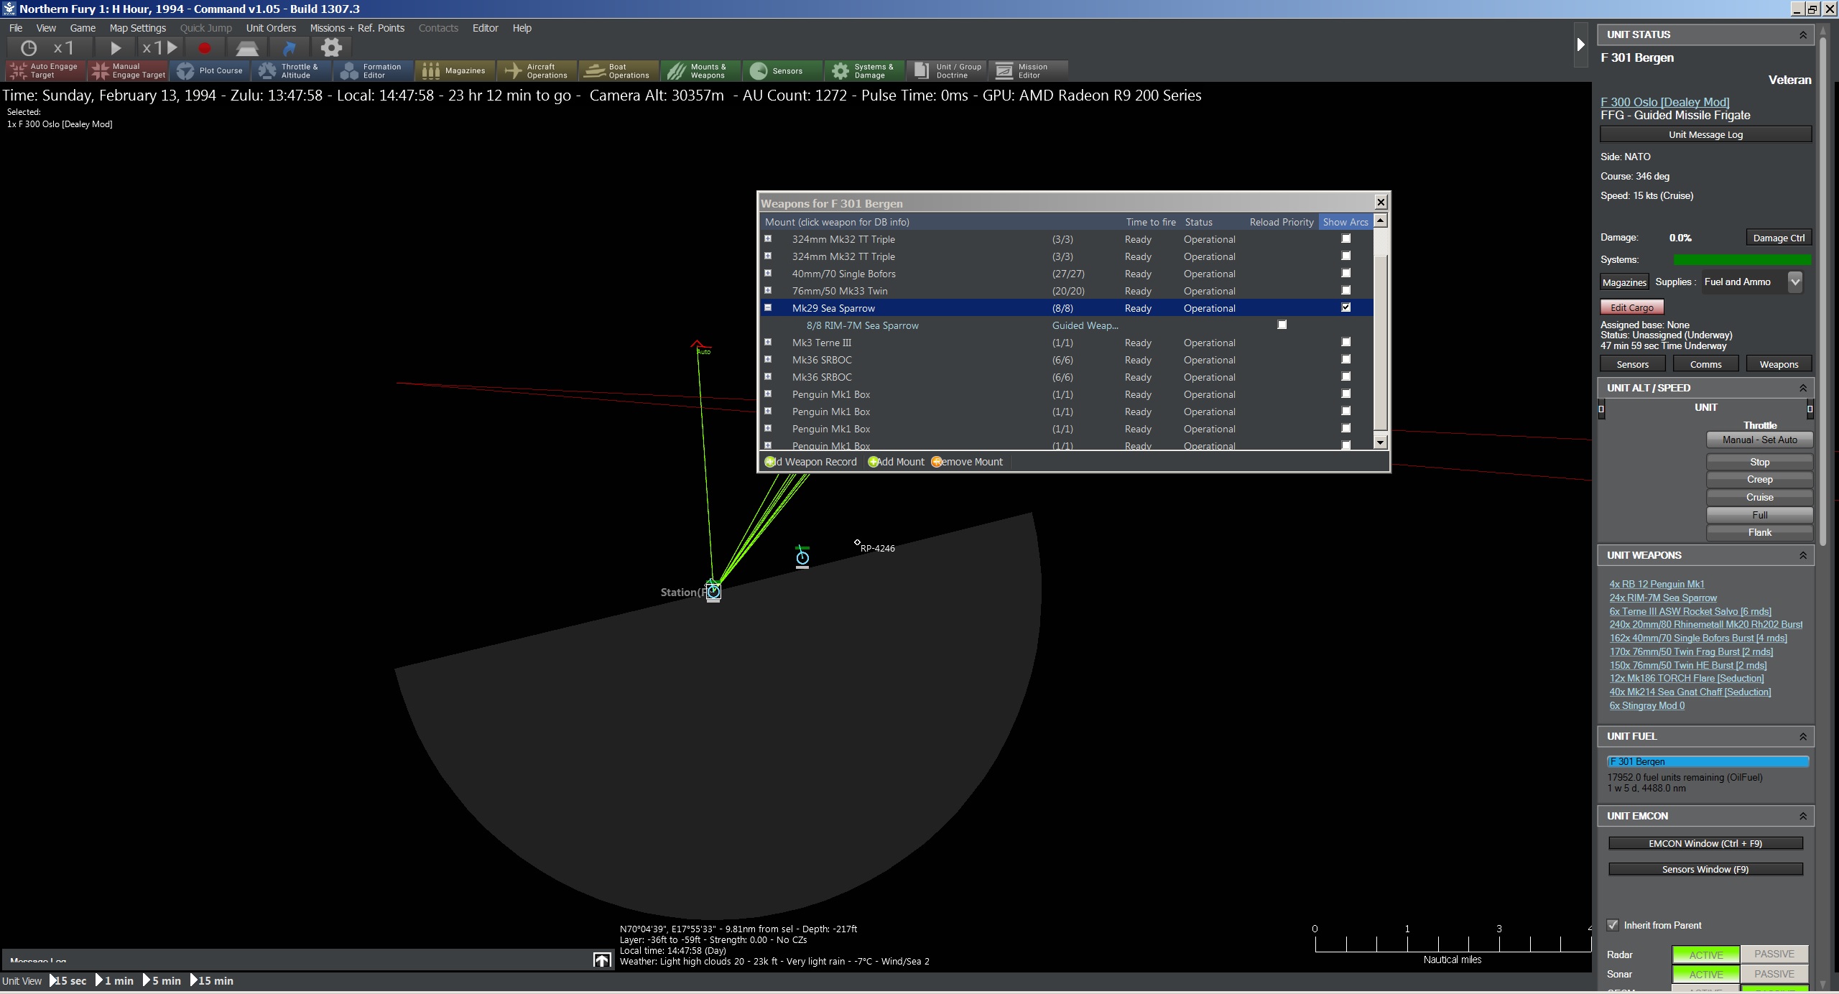Open the Mission Editor toolbar icon

tap(1027, 70)
